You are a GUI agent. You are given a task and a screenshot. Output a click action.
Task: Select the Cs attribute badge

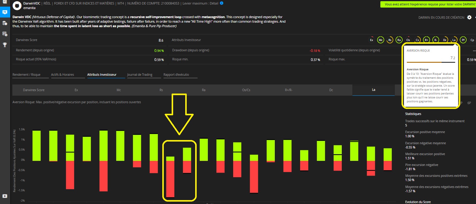pos(417,40)
